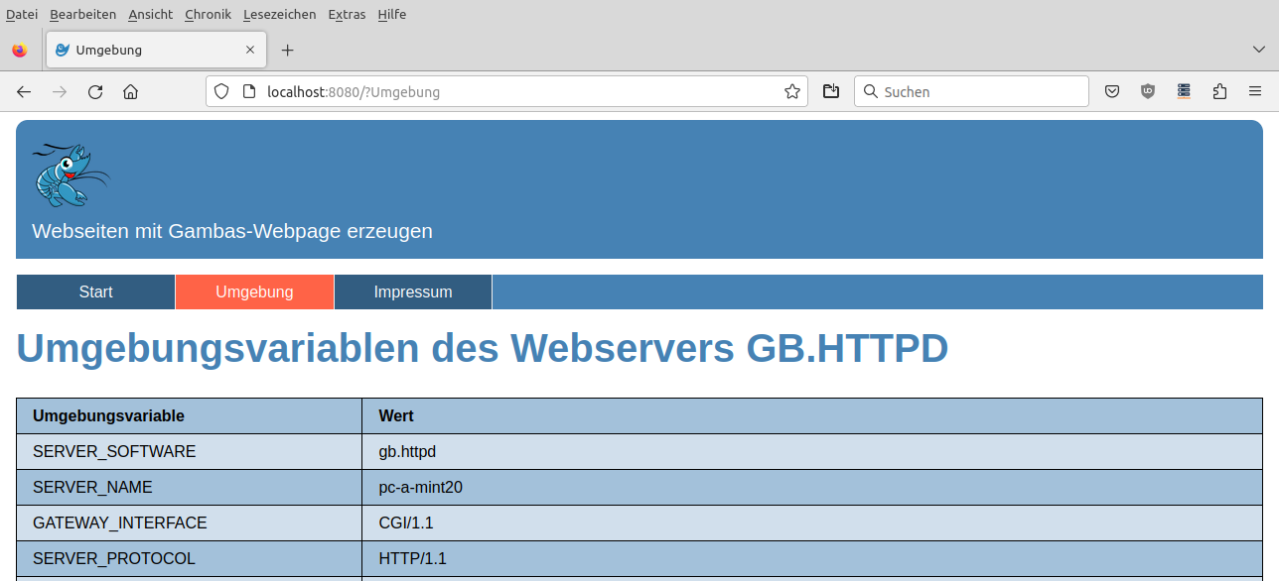Open the Lesezeichen menu

[279, 15]
